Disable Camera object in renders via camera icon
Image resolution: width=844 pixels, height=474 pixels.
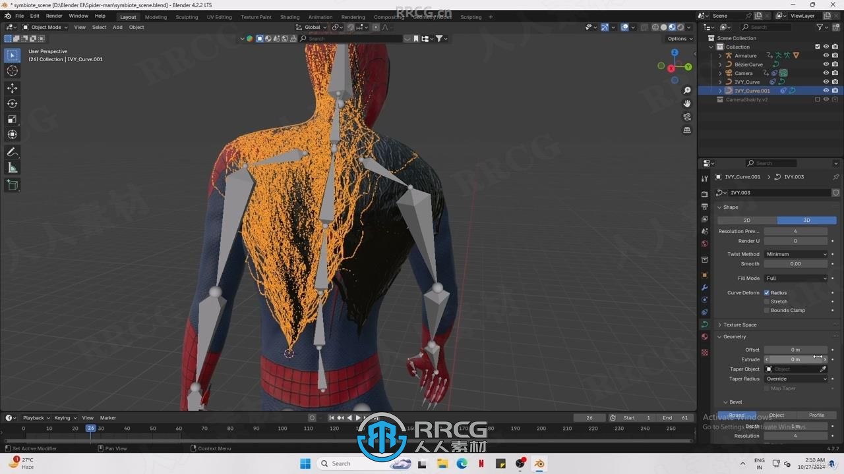[835, 73]
